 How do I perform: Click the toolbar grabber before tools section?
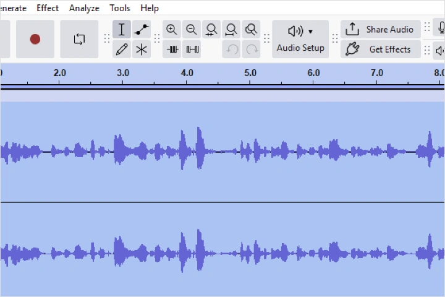pyautogui.click(x=107, y=38)
